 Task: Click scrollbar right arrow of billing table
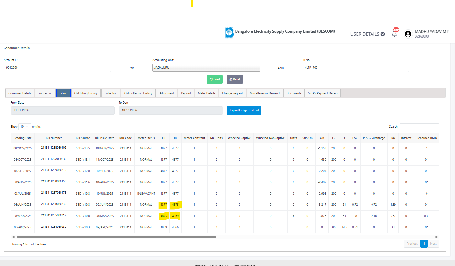437,237
